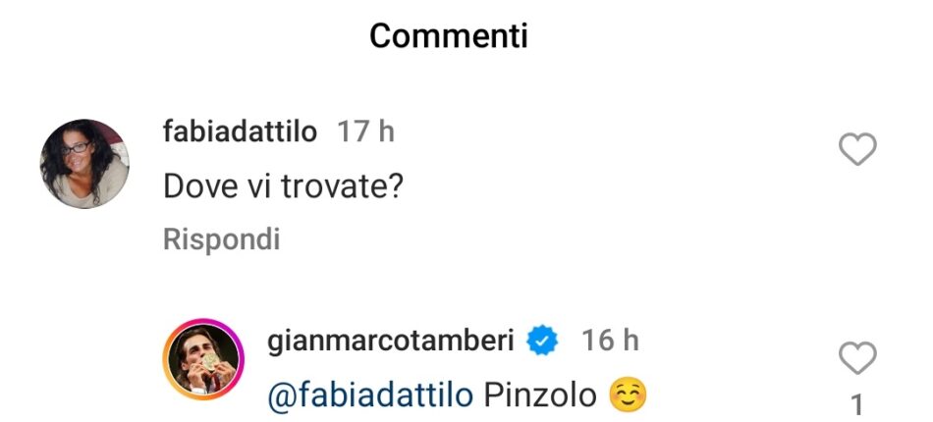Screen dimensions: 933x422
Task: Click the Commenti header title
Action: click(x=449, y=36)
